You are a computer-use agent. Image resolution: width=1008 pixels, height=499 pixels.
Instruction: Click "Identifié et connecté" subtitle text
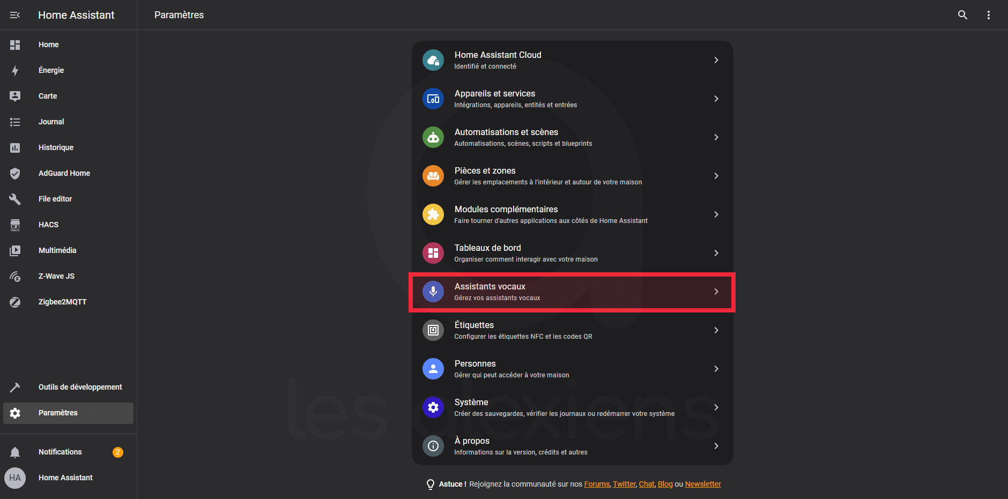click(485, 66)
